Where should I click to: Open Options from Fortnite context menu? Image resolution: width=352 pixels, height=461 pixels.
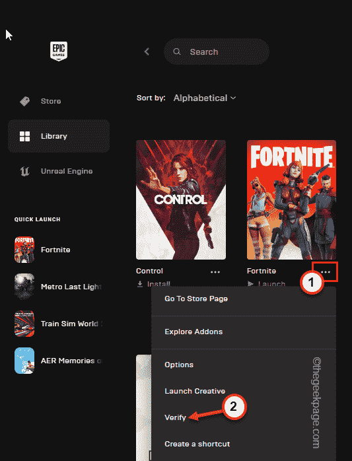click(x=179, y=365)
